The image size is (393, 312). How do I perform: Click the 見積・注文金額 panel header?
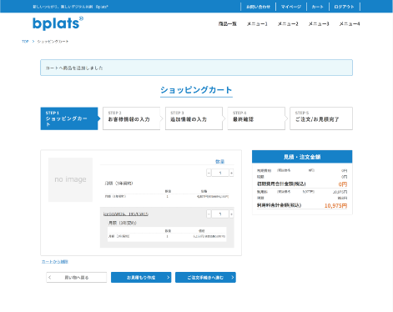click(x=302, y=157)
